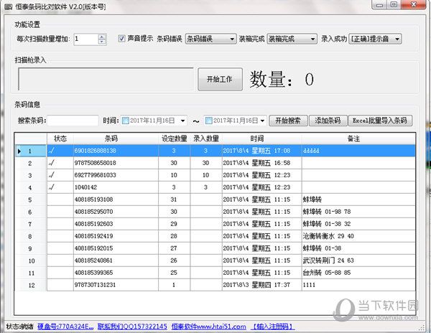Close the application window
The image size is (431, 333).
click(x=414, y=5)
